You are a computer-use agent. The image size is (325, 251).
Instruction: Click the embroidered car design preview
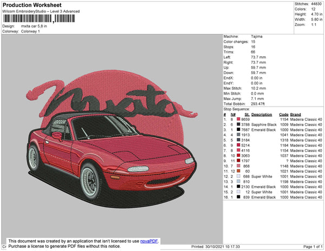tap(112, 138)
